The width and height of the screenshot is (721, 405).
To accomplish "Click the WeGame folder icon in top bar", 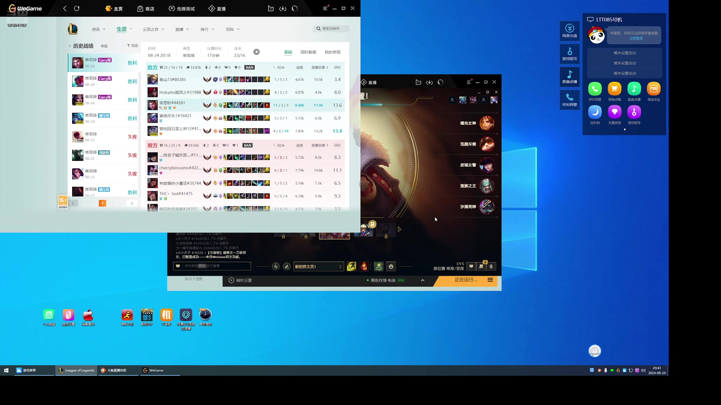I will click(271, 8).
